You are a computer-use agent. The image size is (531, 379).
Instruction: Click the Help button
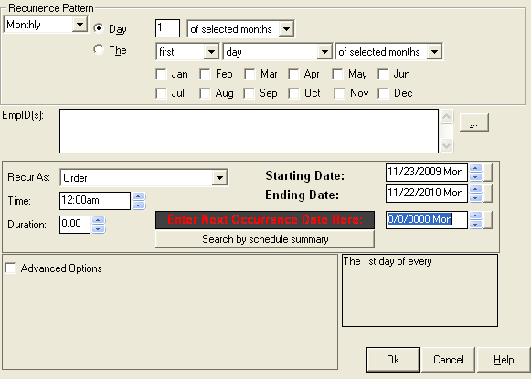(x=504, y=360)
